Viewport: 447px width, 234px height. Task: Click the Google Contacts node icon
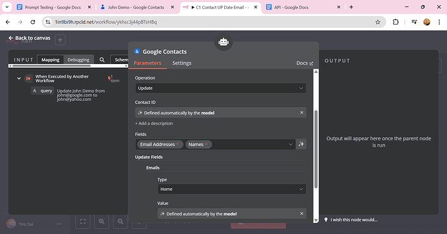(137, 52)
